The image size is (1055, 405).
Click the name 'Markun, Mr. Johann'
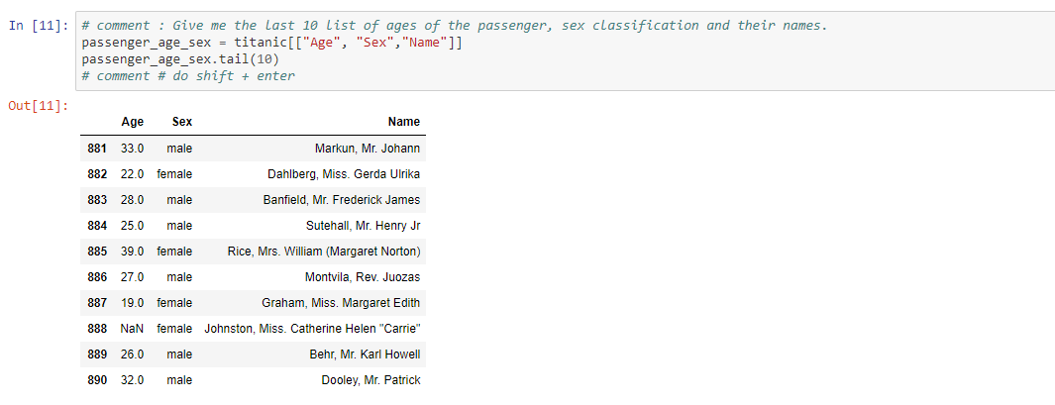pyautogui.click(x=367, y=149)
